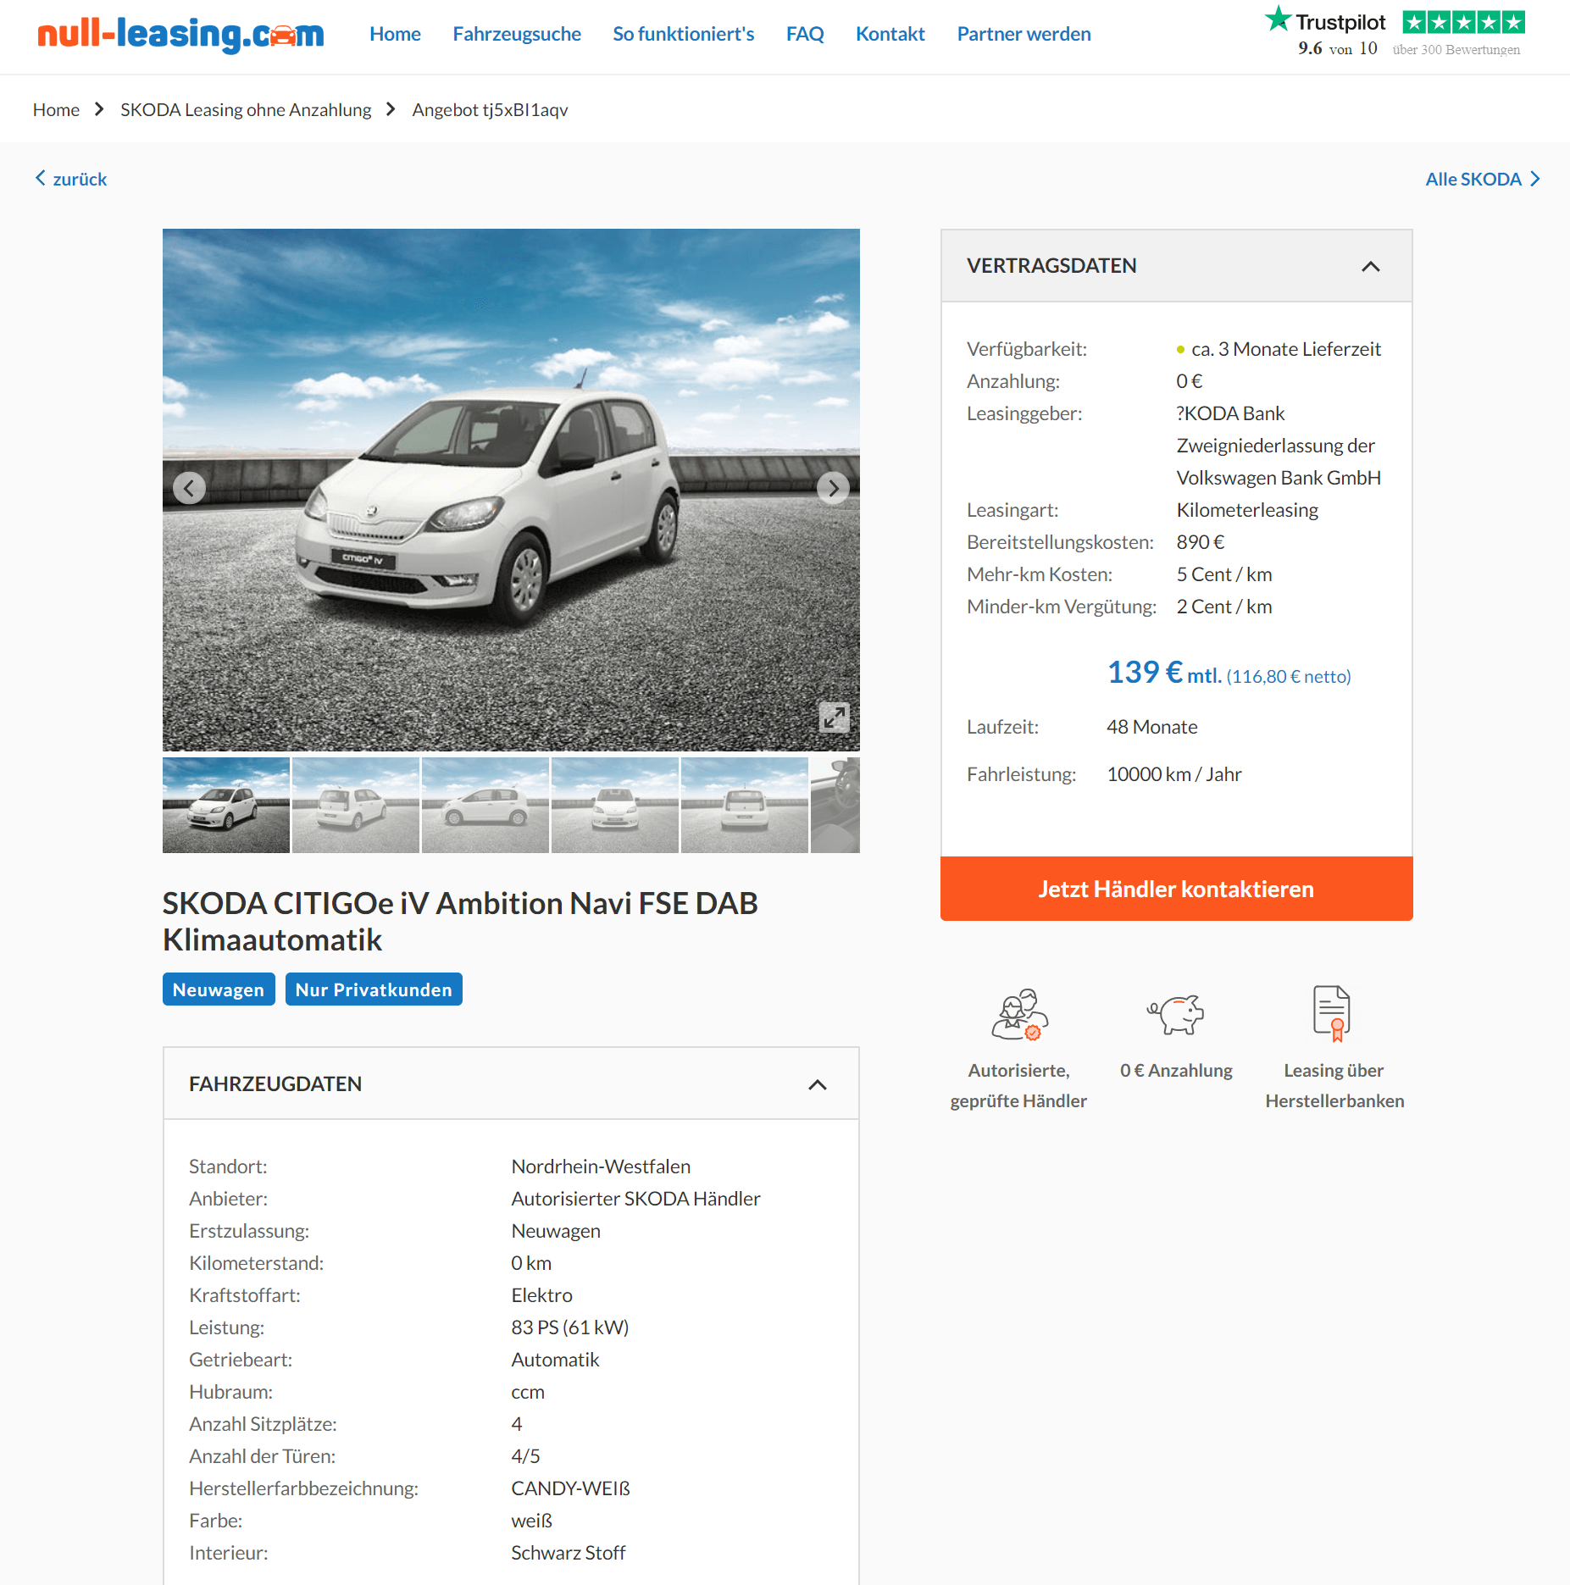The width and height of the screenshot is (1570, 1585).
Task: Show the next car photo with right arrow
Action: click(x=833, y=488)
